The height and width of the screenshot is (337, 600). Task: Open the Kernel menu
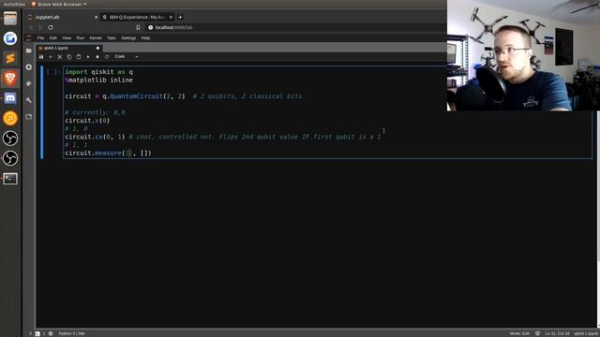click(x=96, y=38)
